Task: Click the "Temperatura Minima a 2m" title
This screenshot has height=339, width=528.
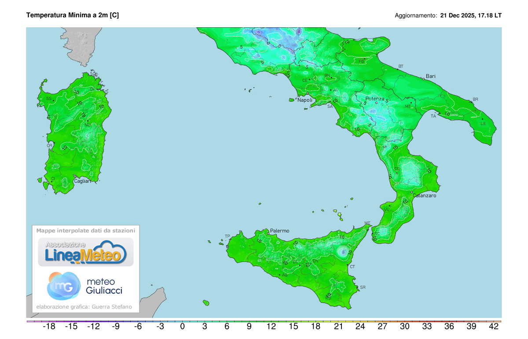Action: tap(73, 15)
